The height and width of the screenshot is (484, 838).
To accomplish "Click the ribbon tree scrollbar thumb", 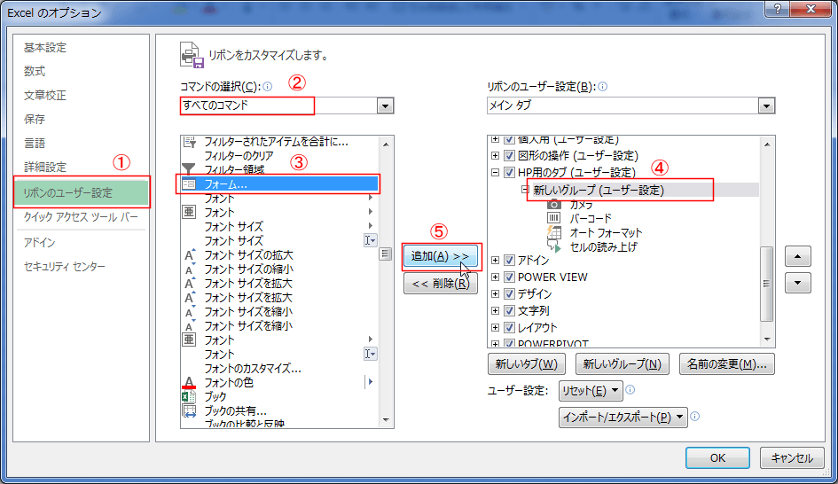I will click(766, 284).
